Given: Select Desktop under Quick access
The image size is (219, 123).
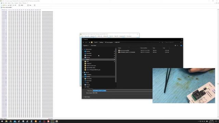Looking at the screenshot, I should click(x=88, y=52).
